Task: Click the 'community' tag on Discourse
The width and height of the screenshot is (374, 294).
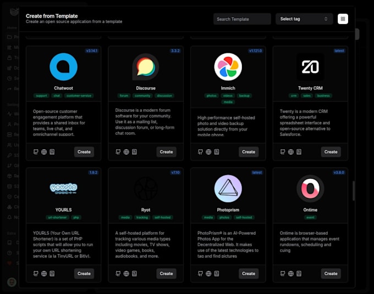Action: 142,95
